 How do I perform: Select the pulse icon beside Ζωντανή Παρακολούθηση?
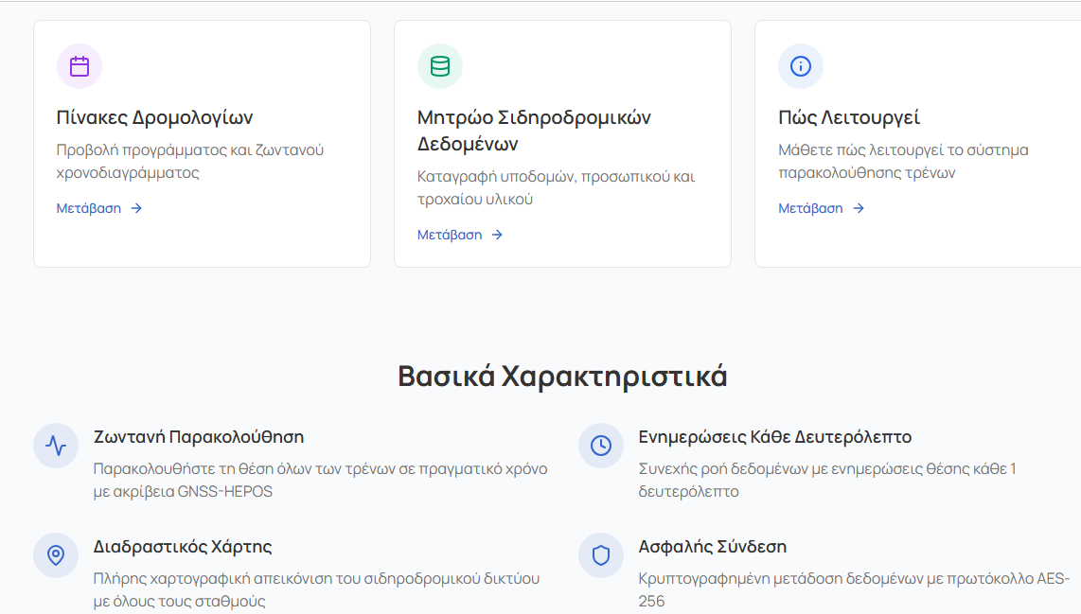pyautogui.click(x=56, y=446)
